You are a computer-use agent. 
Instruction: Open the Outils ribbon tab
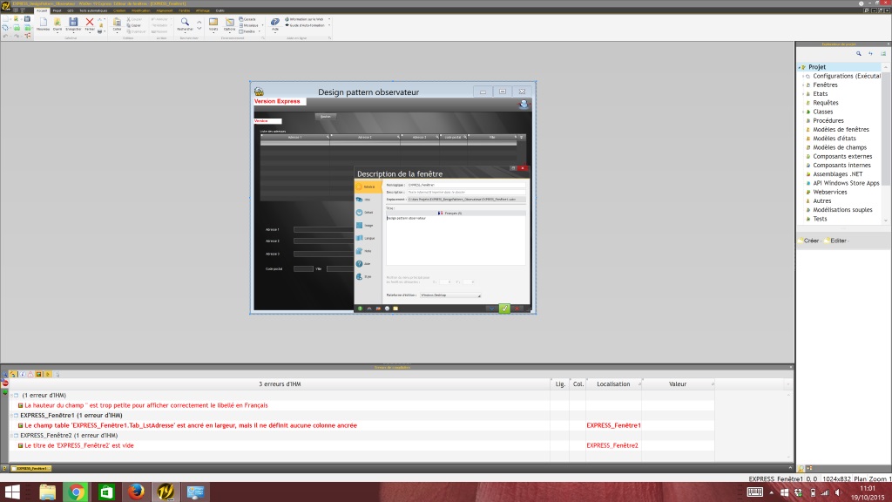coord(220,10)
